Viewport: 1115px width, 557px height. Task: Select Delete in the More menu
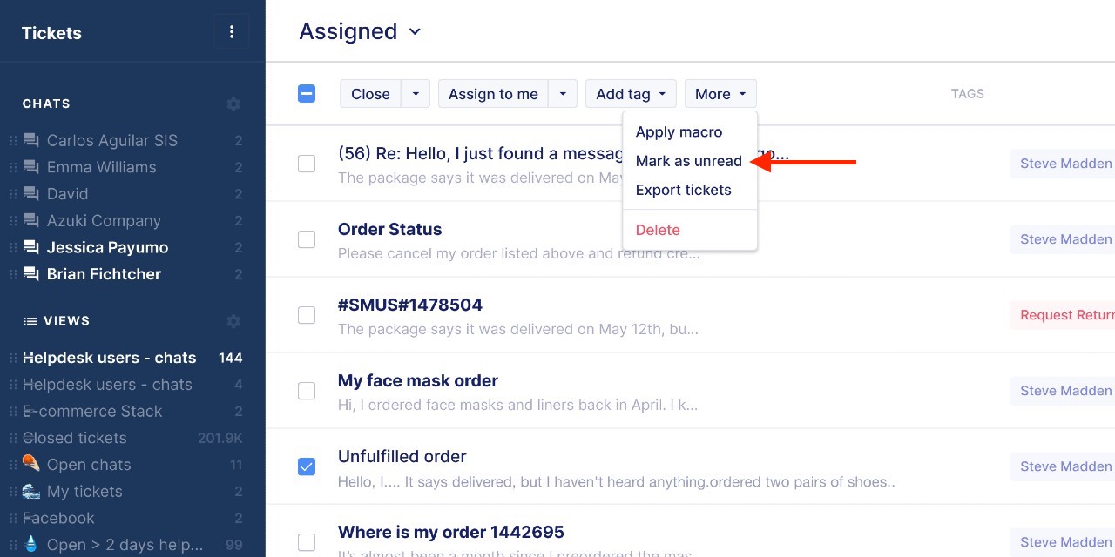click(x=658, y=230)
